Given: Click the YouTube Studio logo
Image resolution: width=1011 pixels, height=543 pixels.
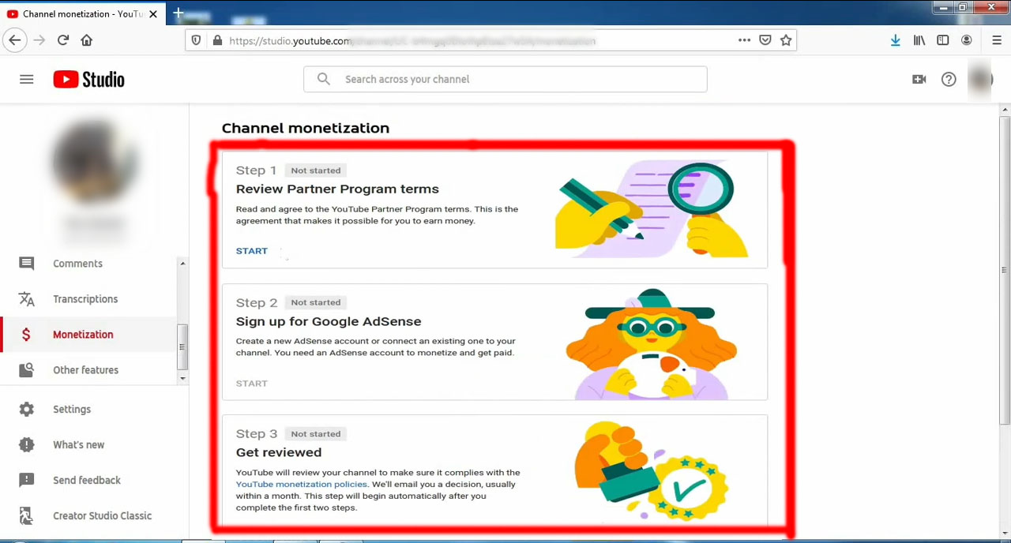Looking at the screenshot, I should (88, 79).
